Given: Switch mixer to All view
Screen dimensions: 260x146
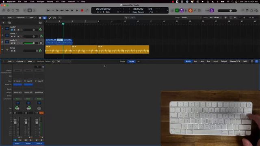Looking at the screenshot, I should (x=139, y=61).
